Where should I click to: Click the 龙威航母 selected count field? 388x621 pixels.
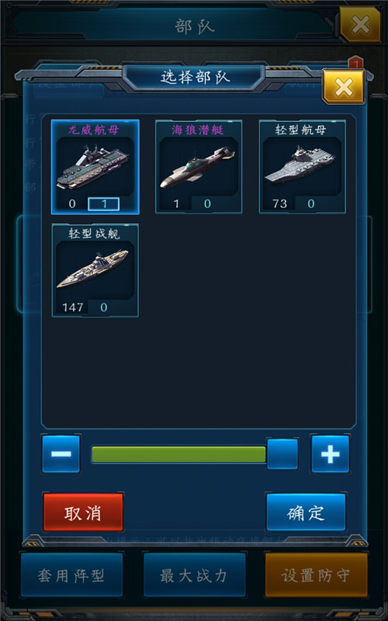(x=103, y=204)
